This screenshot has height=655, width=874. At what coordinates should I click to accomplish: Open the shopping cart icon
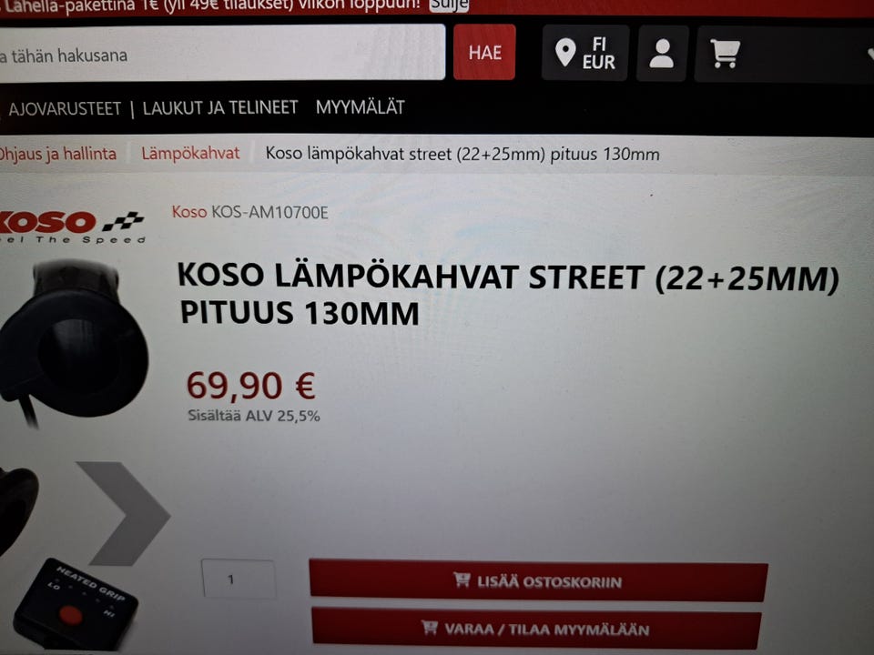(x=725, y=54)
